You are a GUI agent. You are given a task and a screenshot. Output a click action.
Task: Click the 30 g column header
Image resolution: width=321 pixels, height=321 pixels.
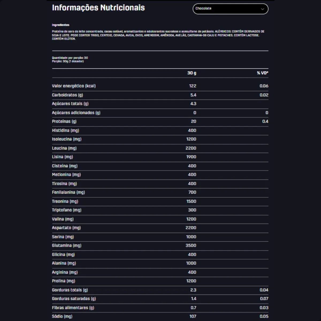point(192,73)
